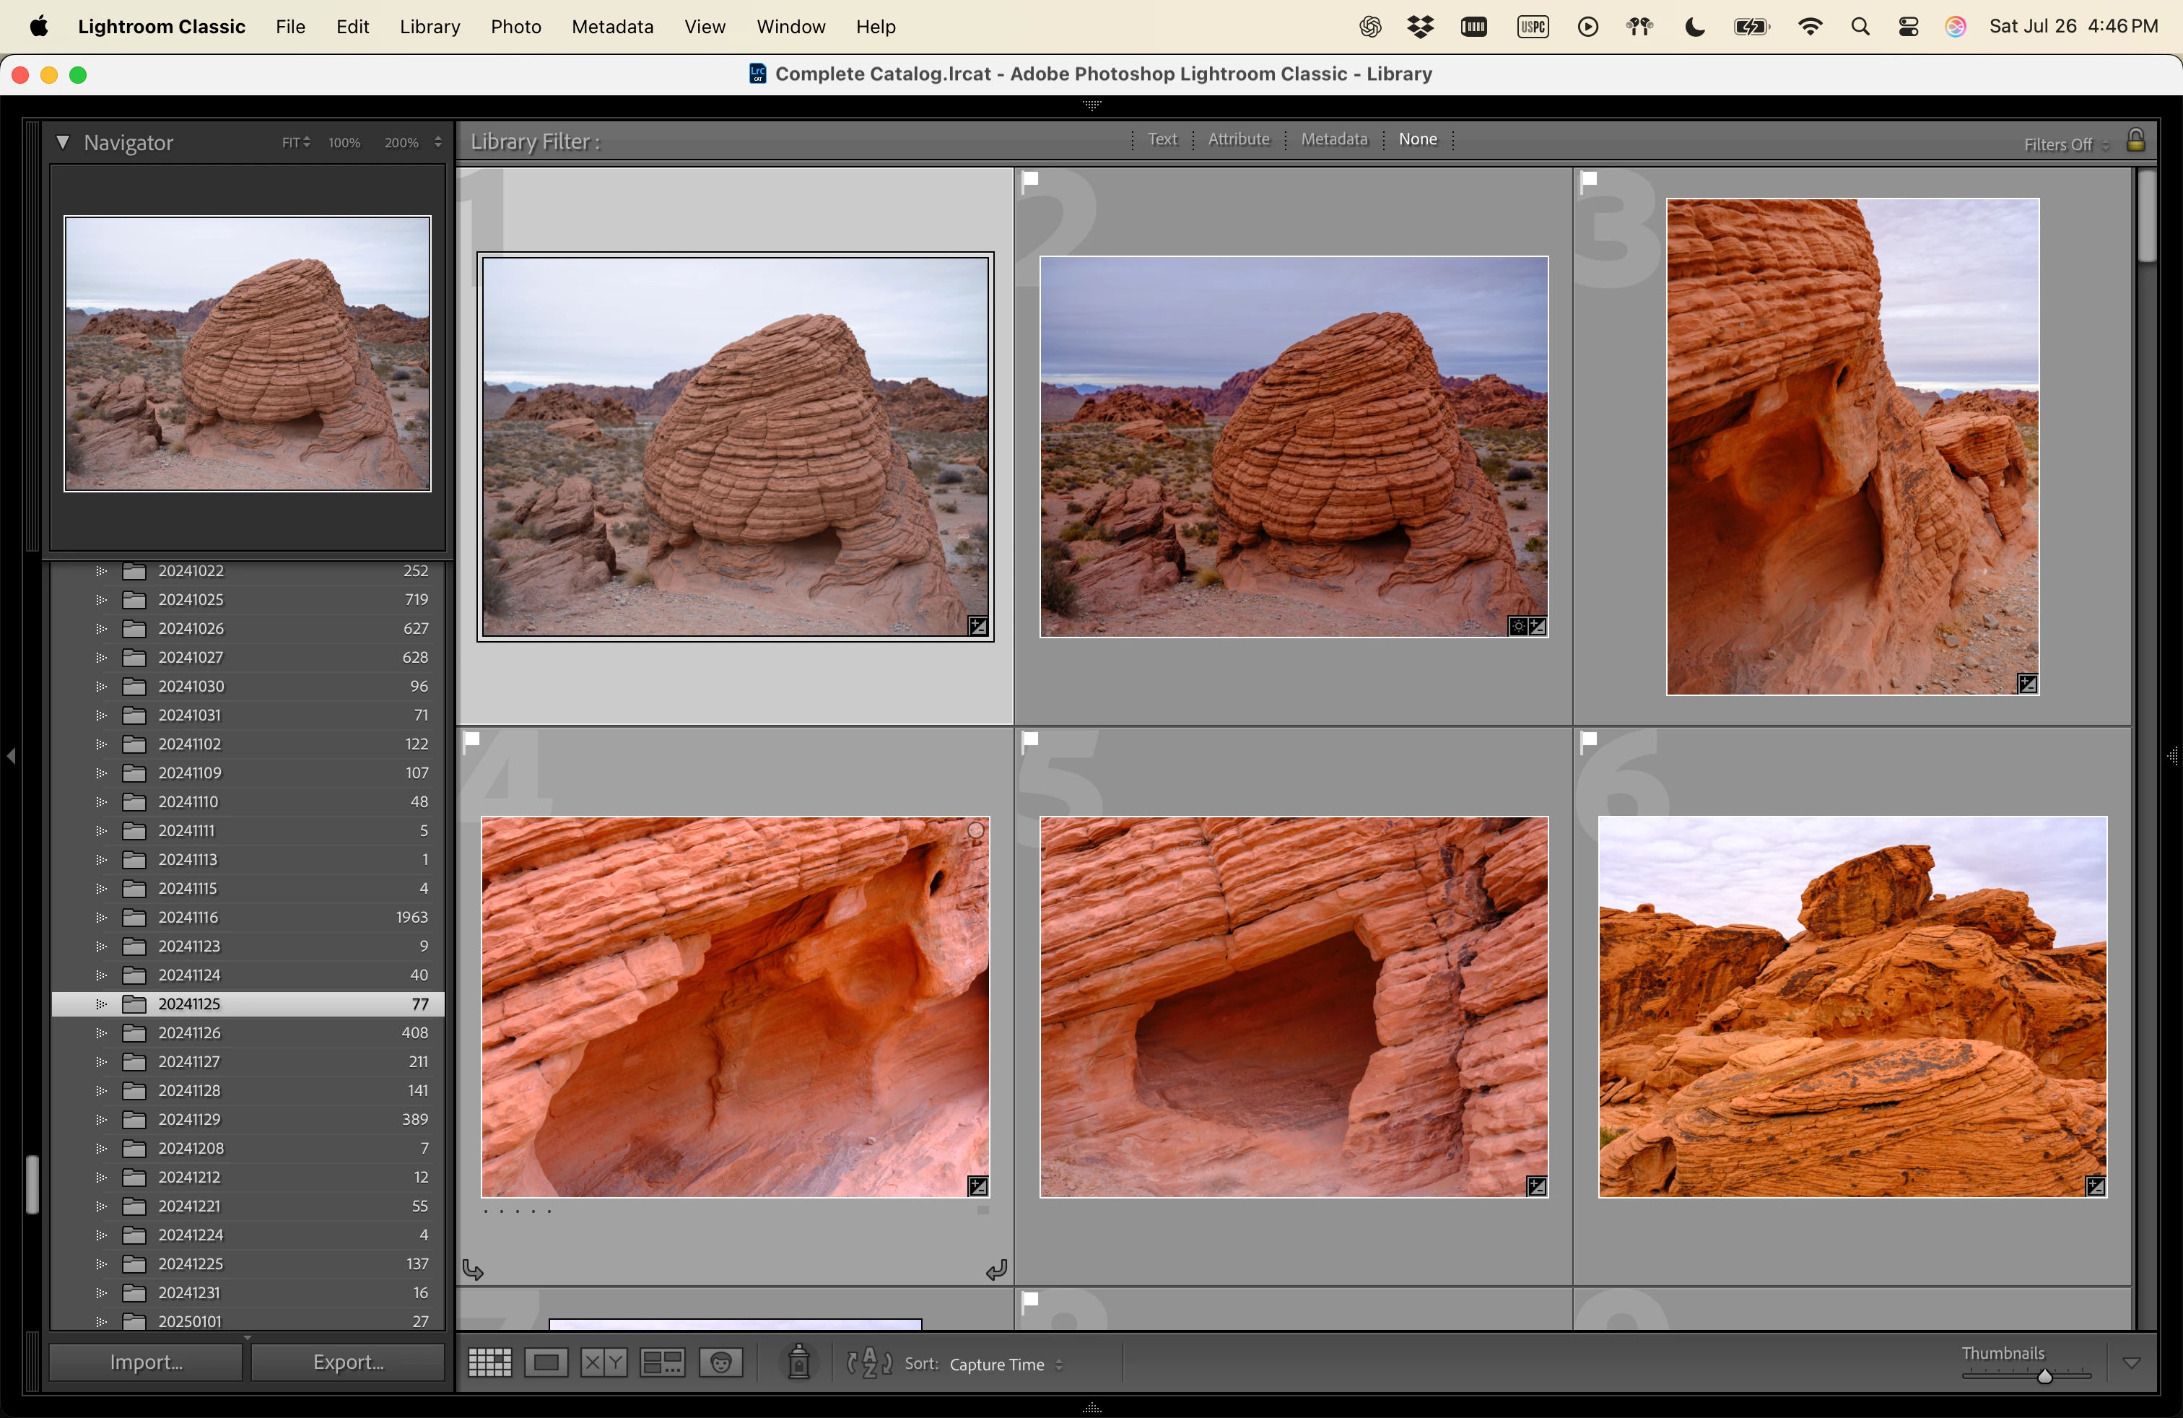Toggle flag on thumbnail 2

point(1031,180)
